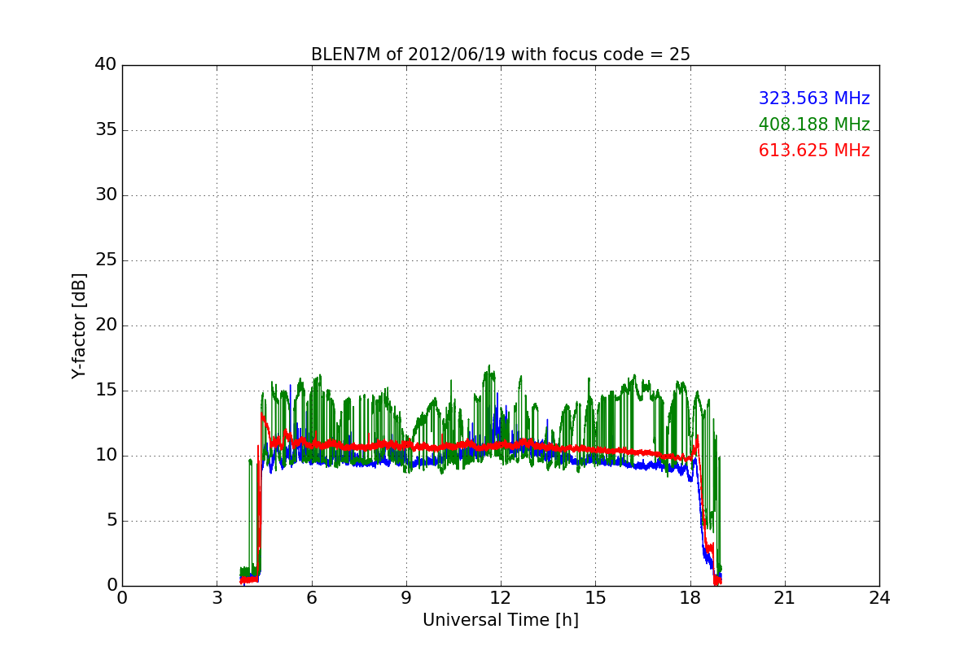This screenshot has width=977, height=651.
Task: Click the x-axis tick label 3
Action: (217, 598)
